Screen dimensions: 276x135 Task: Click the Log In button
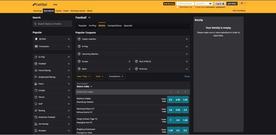(220, 3)
